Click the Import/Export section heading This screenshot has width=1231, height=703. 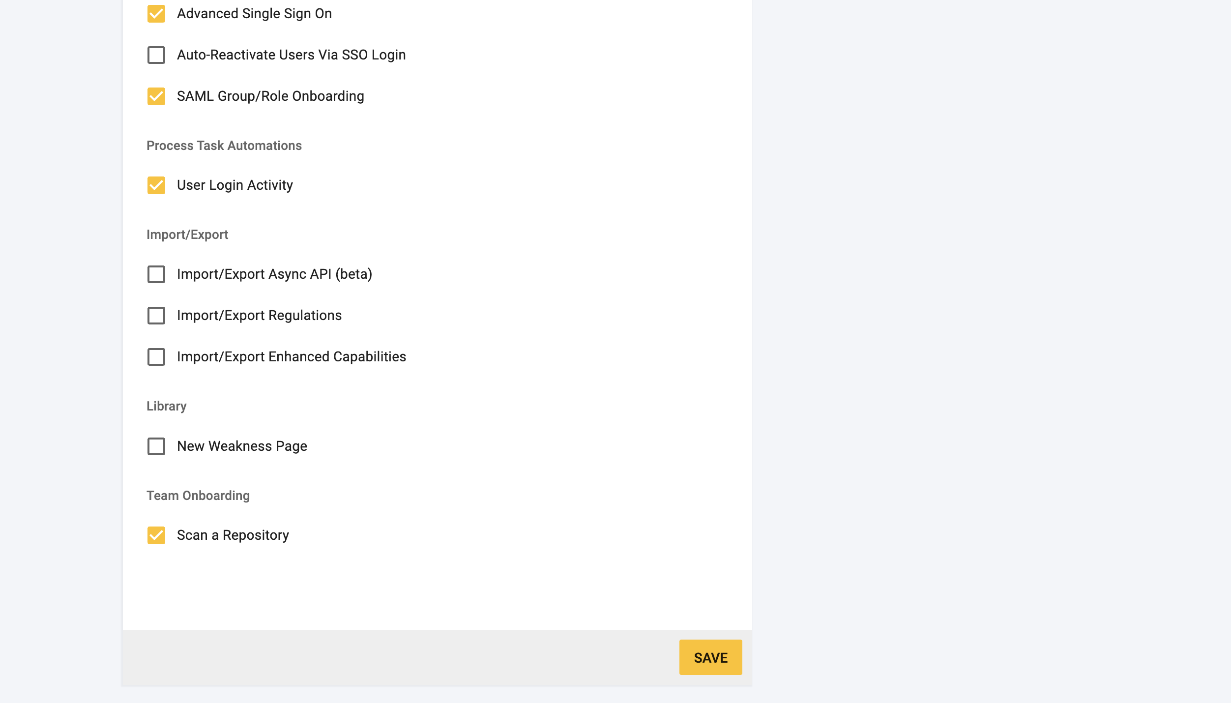click(187, 234)
